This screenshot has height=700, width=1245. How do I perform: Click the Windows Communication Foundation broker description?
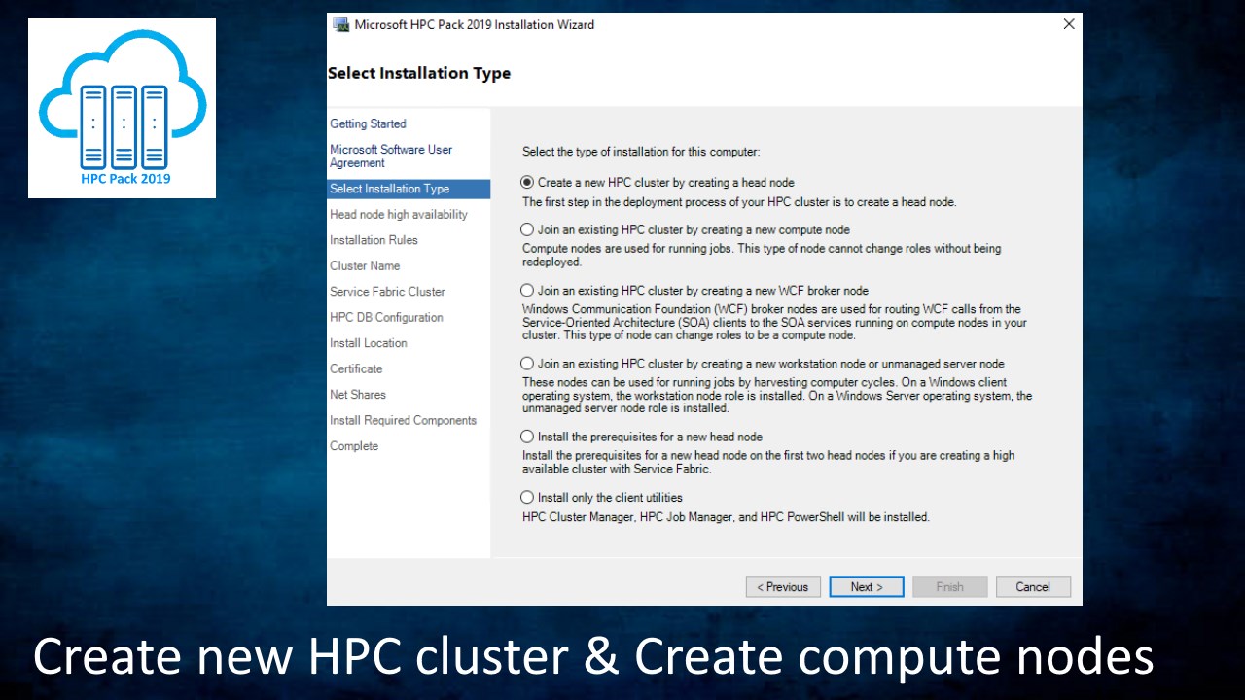[x=774, y=323]
